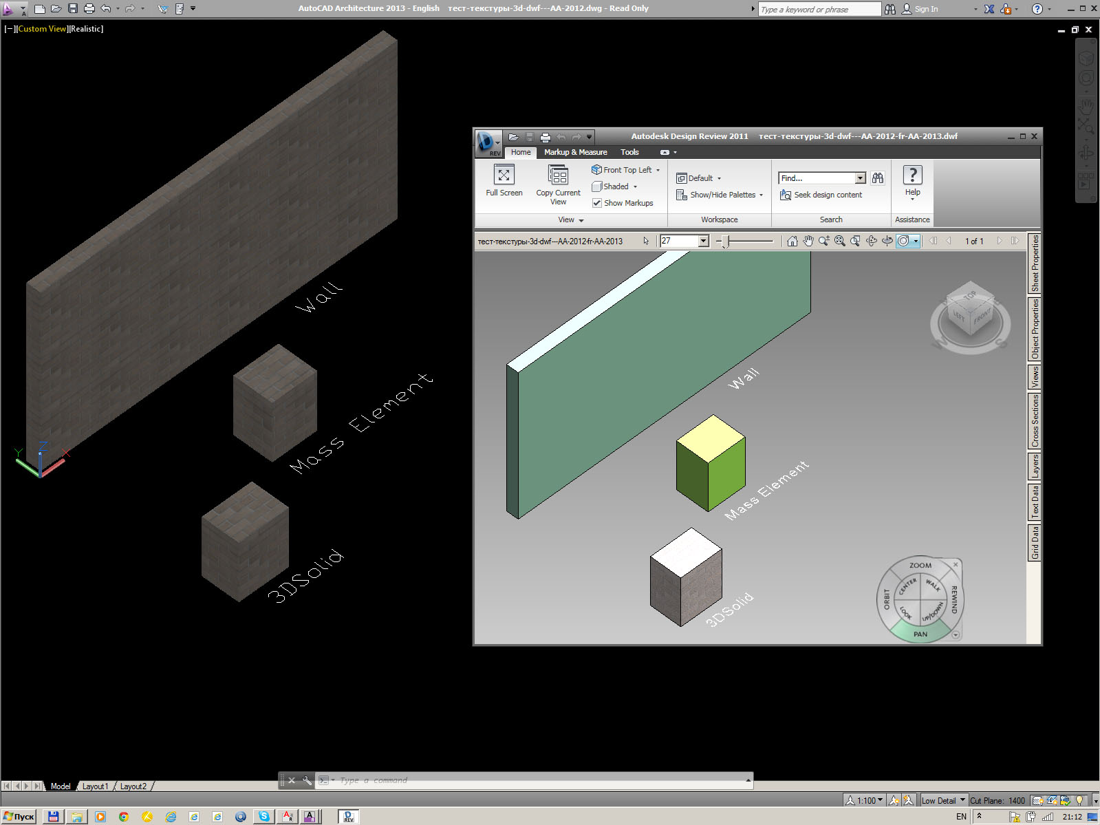This screenshot has height=825, width=1100.
Task: Switch to Layout2 tab in AutoCAD
Action: 133,786
